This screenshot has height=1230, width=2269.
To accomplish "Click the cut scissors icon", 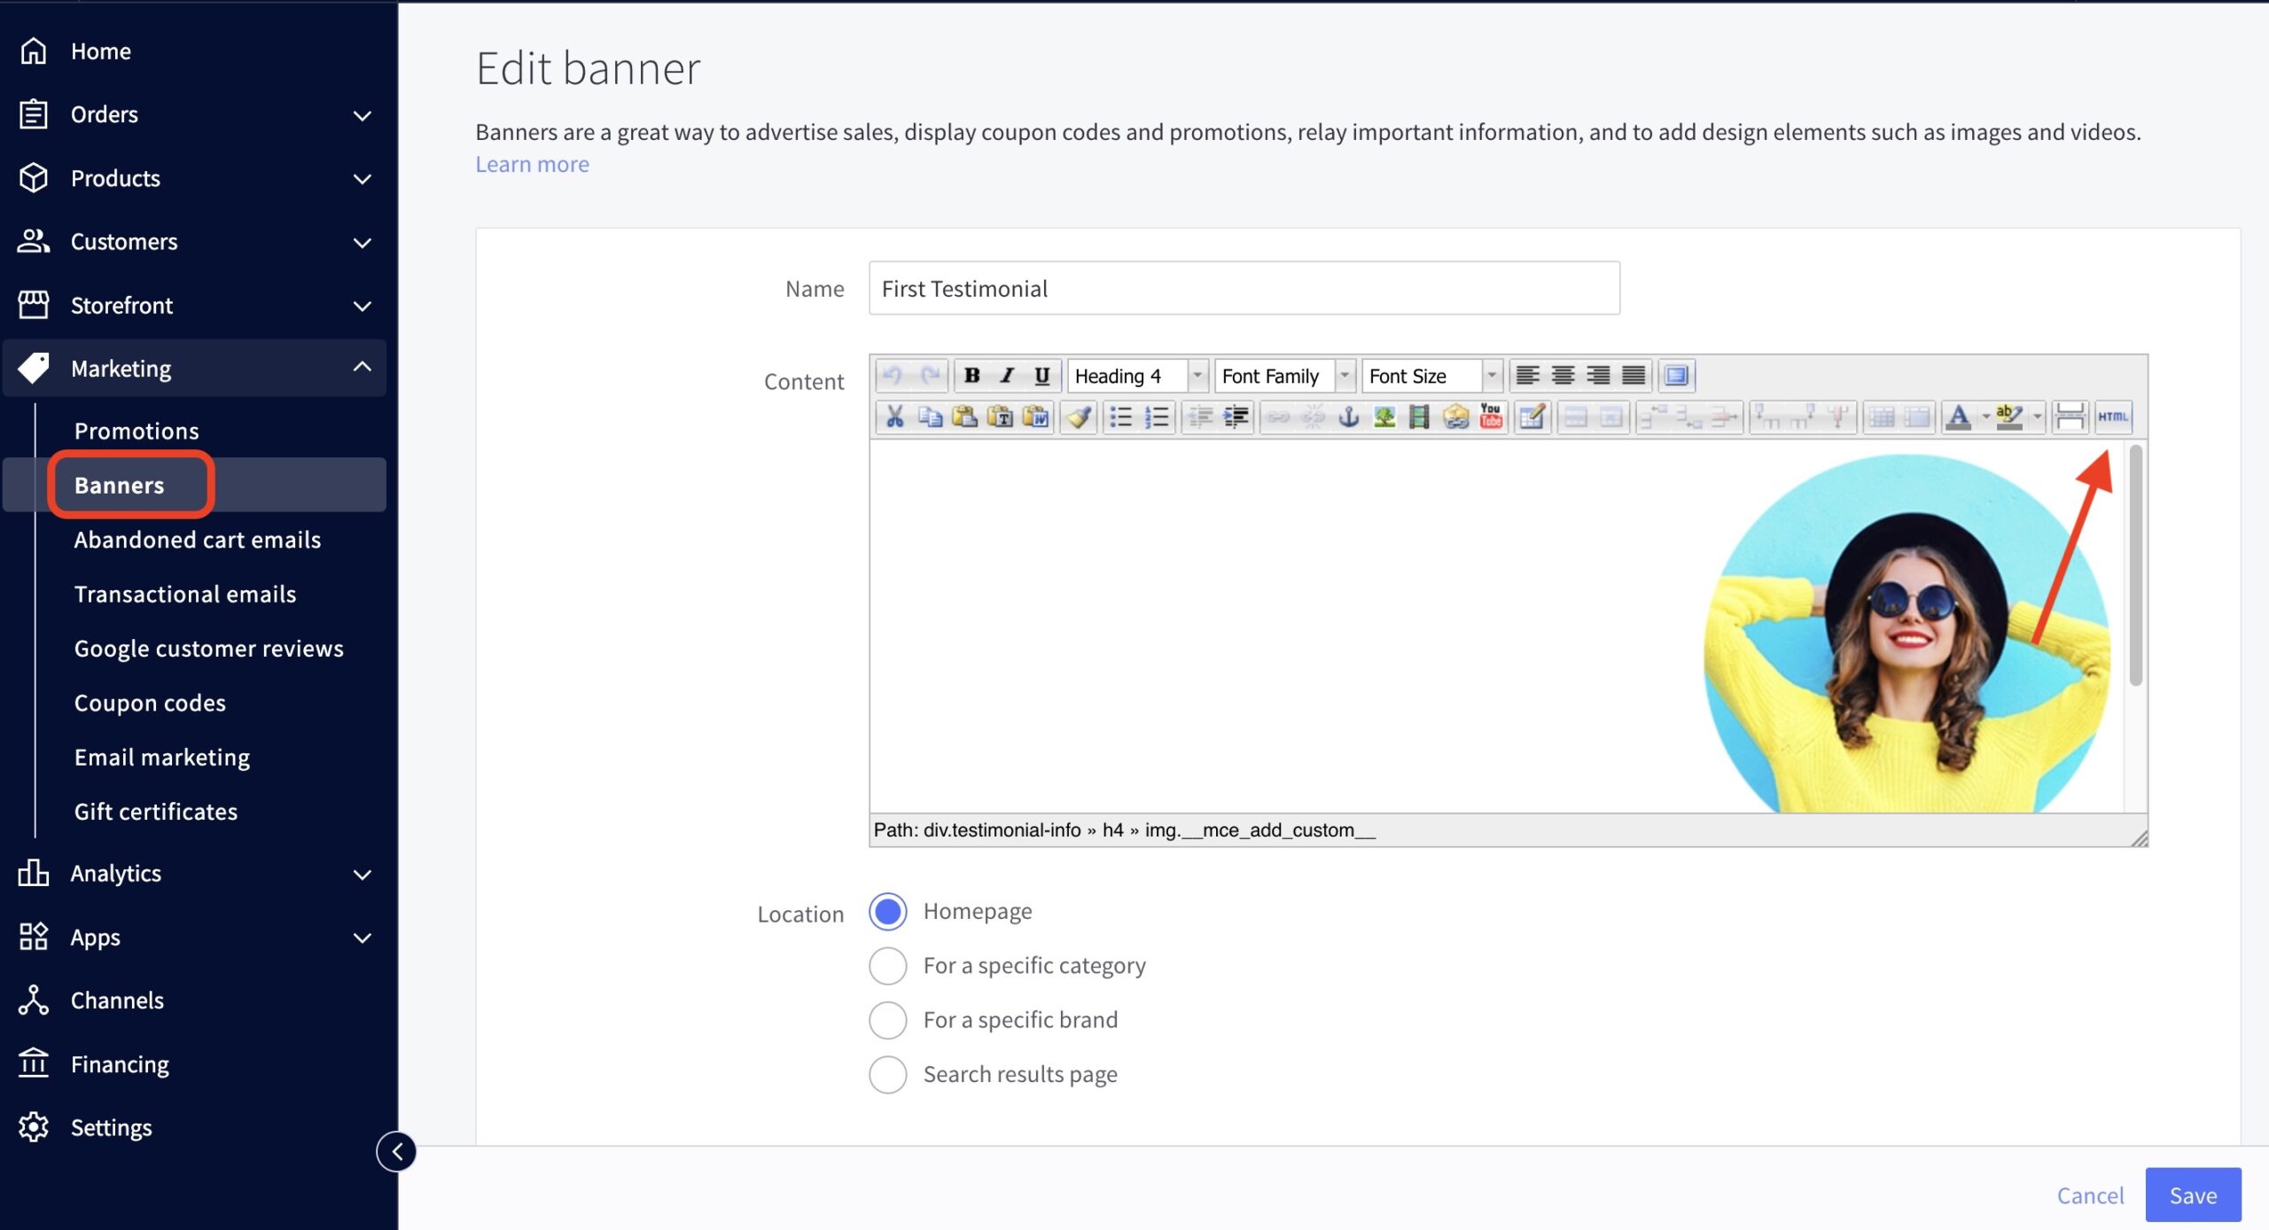I will point(894,416).
